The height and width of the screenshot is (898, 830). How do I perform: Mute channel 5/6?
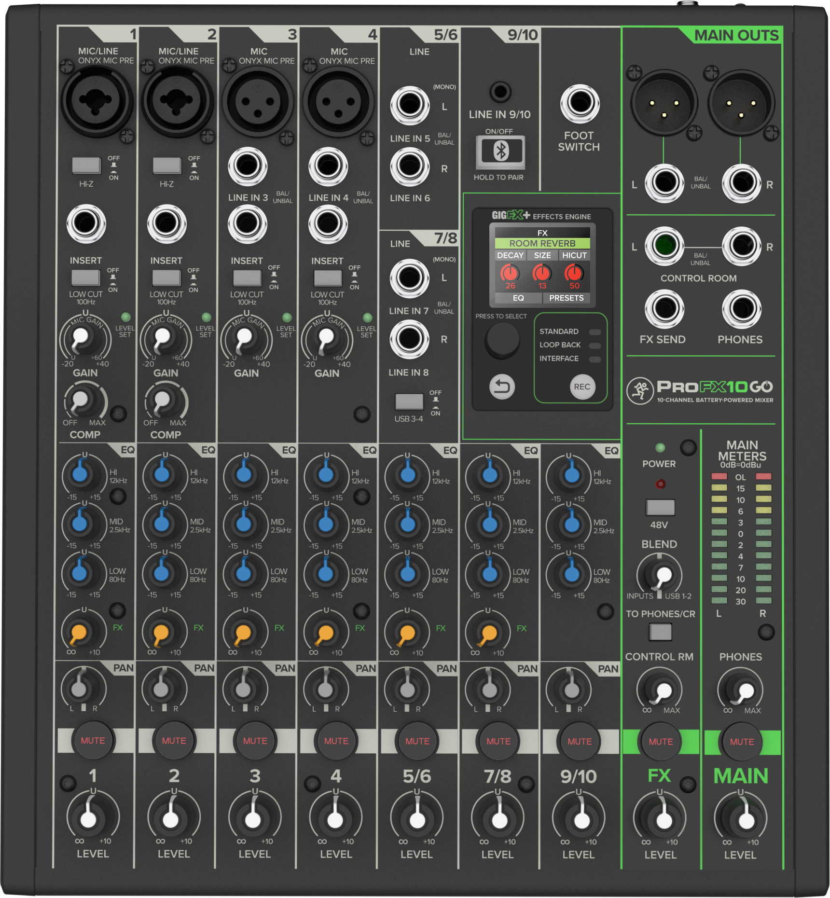point(417,741)
